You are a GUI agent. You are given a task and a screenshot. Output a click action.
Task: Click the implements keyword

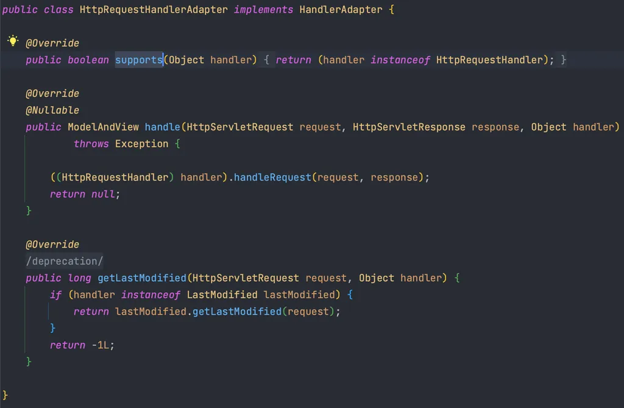coord(263,10)
